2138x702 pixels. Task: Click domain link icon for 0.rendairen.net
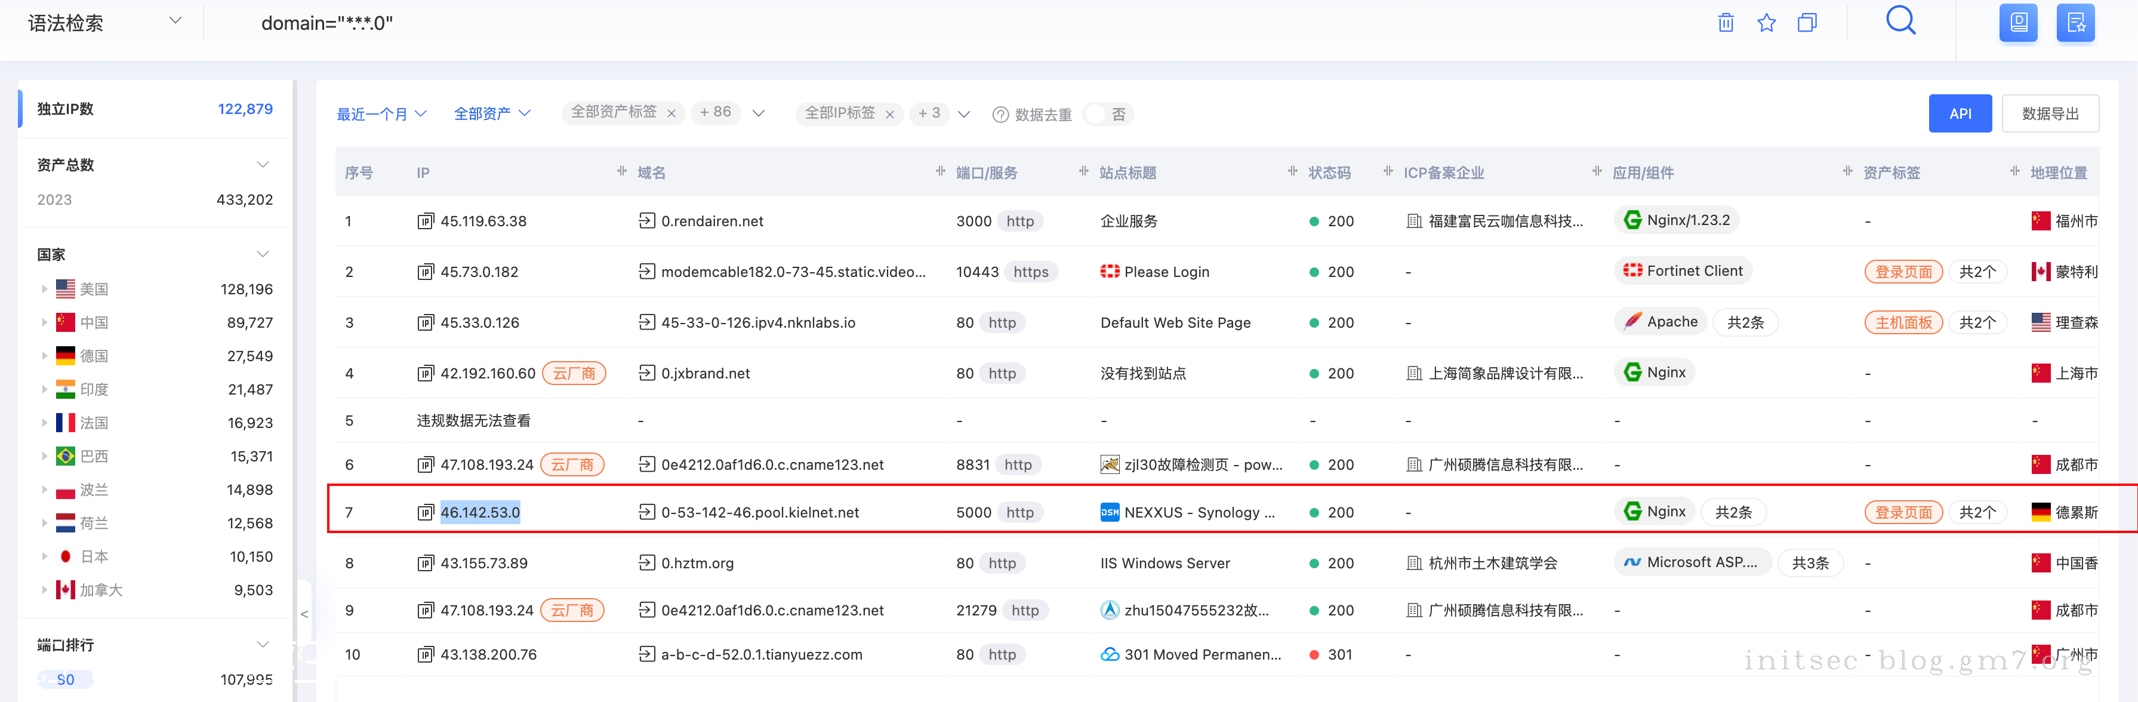coord(646,221)
